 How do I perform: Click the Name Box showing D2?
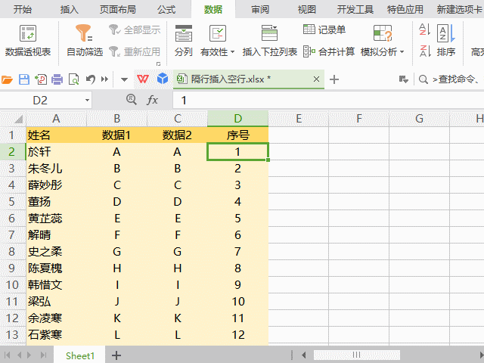(x=40, y=101)
